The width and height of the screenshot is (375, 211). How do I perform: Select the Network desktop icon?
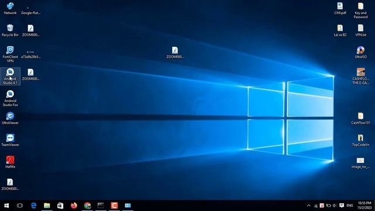[10, 8]
